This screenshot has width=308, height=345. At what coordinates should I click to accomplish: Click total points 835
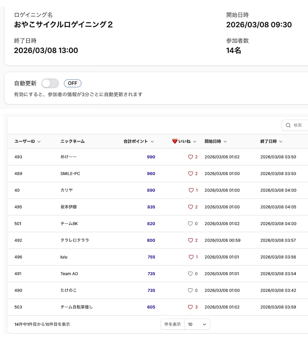151,207
